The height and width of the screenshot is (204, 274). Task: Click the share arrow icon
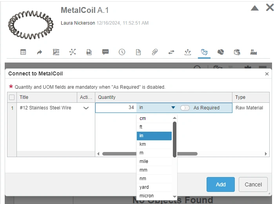[40, 52]
